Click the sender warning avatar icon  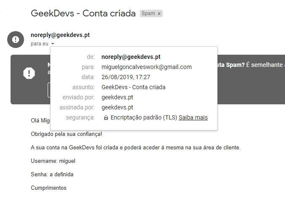click(x=16, y=40)
